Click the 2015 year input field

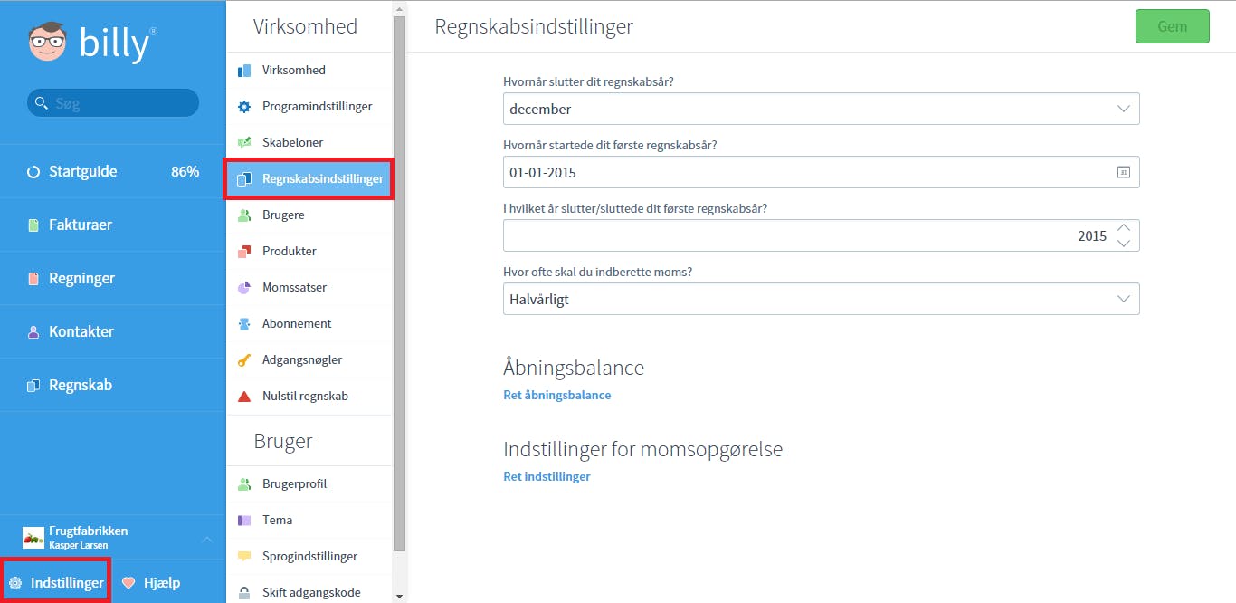[821, 235]
